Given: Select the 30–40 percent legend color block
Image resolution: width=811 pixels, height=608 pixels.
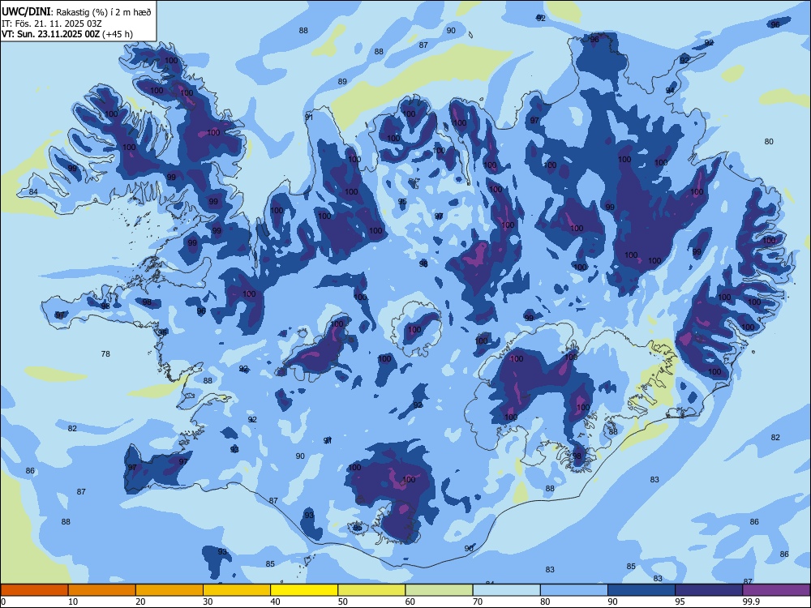Looking at the screenshot, I should click(237, 590).
